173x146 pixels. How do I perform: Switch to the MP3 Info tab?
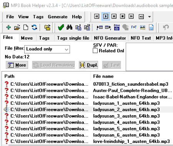[x=163, y=38]
